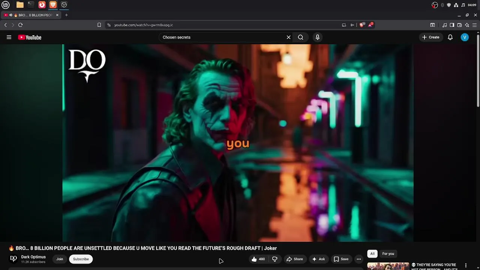This screenshot has height=270, width=480.
Task: Go to the YouTube home logo
Action: pos(30,37)
